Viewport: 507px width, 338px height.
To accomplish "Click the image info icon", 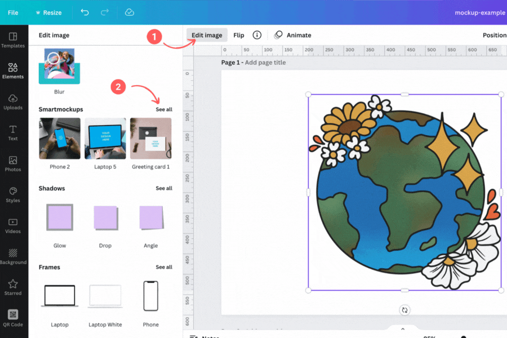I will coord(257,35).
